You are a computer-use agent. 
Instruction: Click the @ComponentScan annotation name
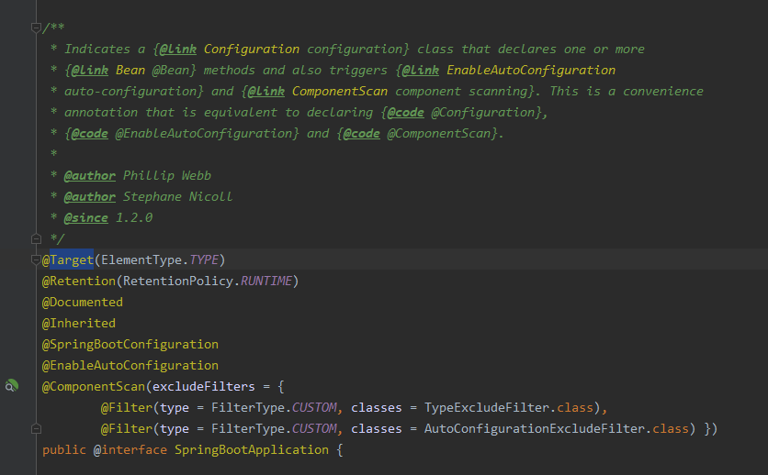point(94,387)
